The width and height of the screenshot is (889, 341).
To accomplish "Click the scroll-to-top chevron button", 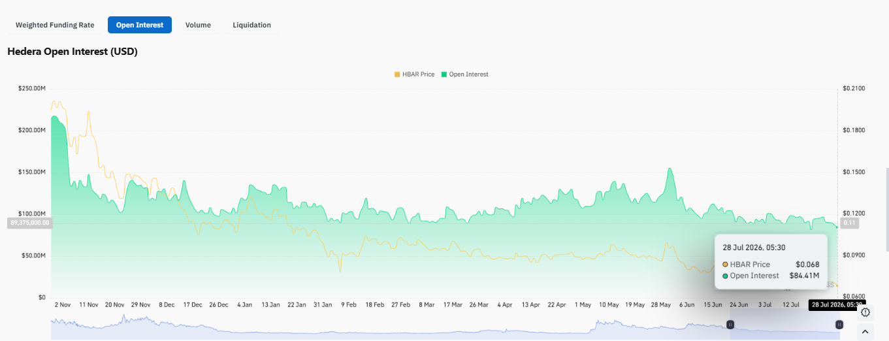I will point(865,332).
